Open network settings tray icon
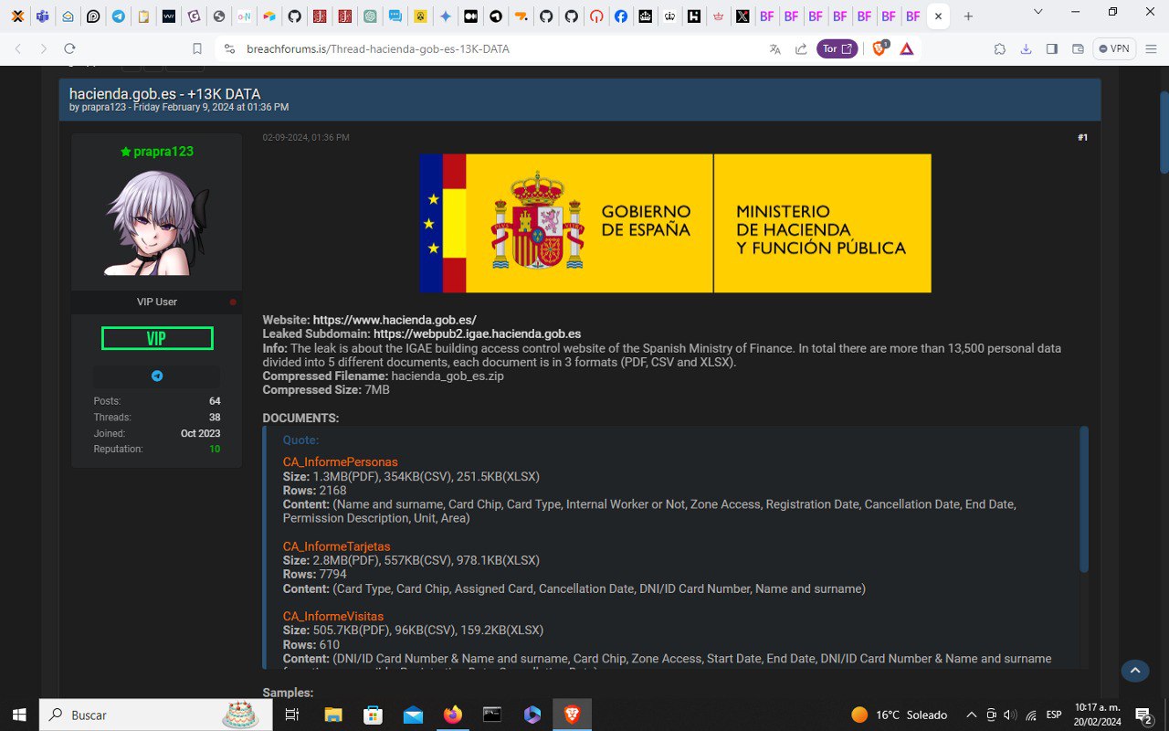 1030,715
